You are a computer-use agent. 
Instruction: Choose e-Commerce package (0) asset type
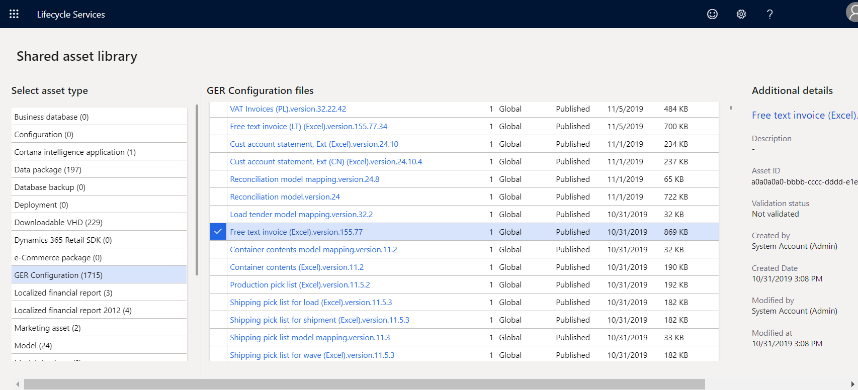pos(99,257)
